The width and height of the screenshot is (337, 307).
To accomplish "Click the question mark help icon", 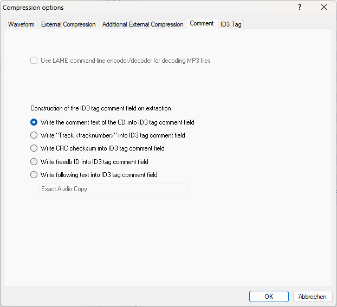I will (x=300, y=8).
